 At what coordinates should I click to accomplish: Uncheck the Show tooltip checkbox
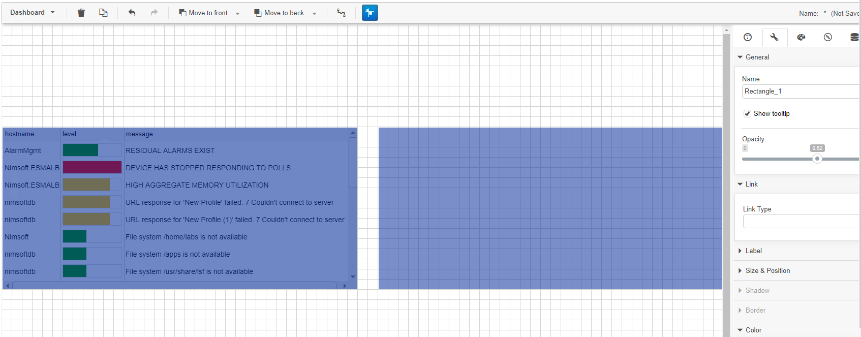coord(747,113)
